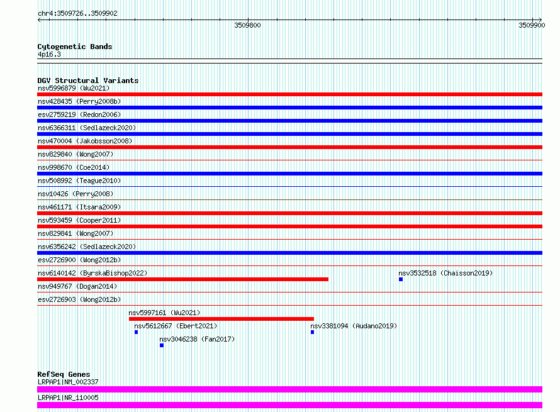
Task: Click the nsv5612667 Ebert2021 small blue marker
Action: pyautogui.click(x=136, y=332)
